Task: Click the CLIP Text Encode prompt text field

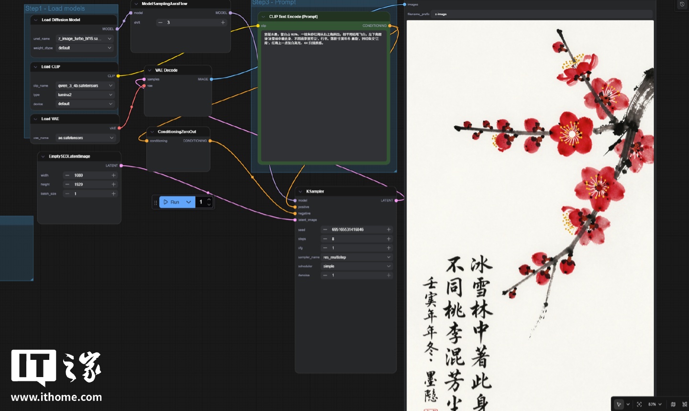Action: coord(323,96)
